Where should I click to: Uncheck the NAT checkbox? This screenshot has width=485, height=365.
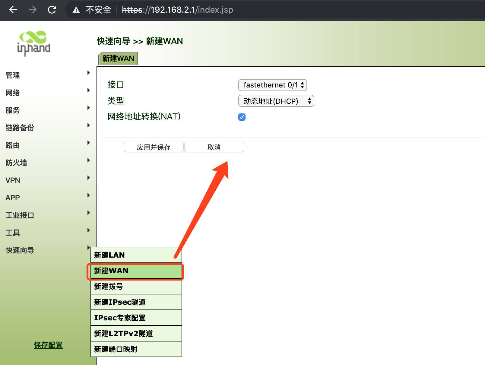click(242, 117)
